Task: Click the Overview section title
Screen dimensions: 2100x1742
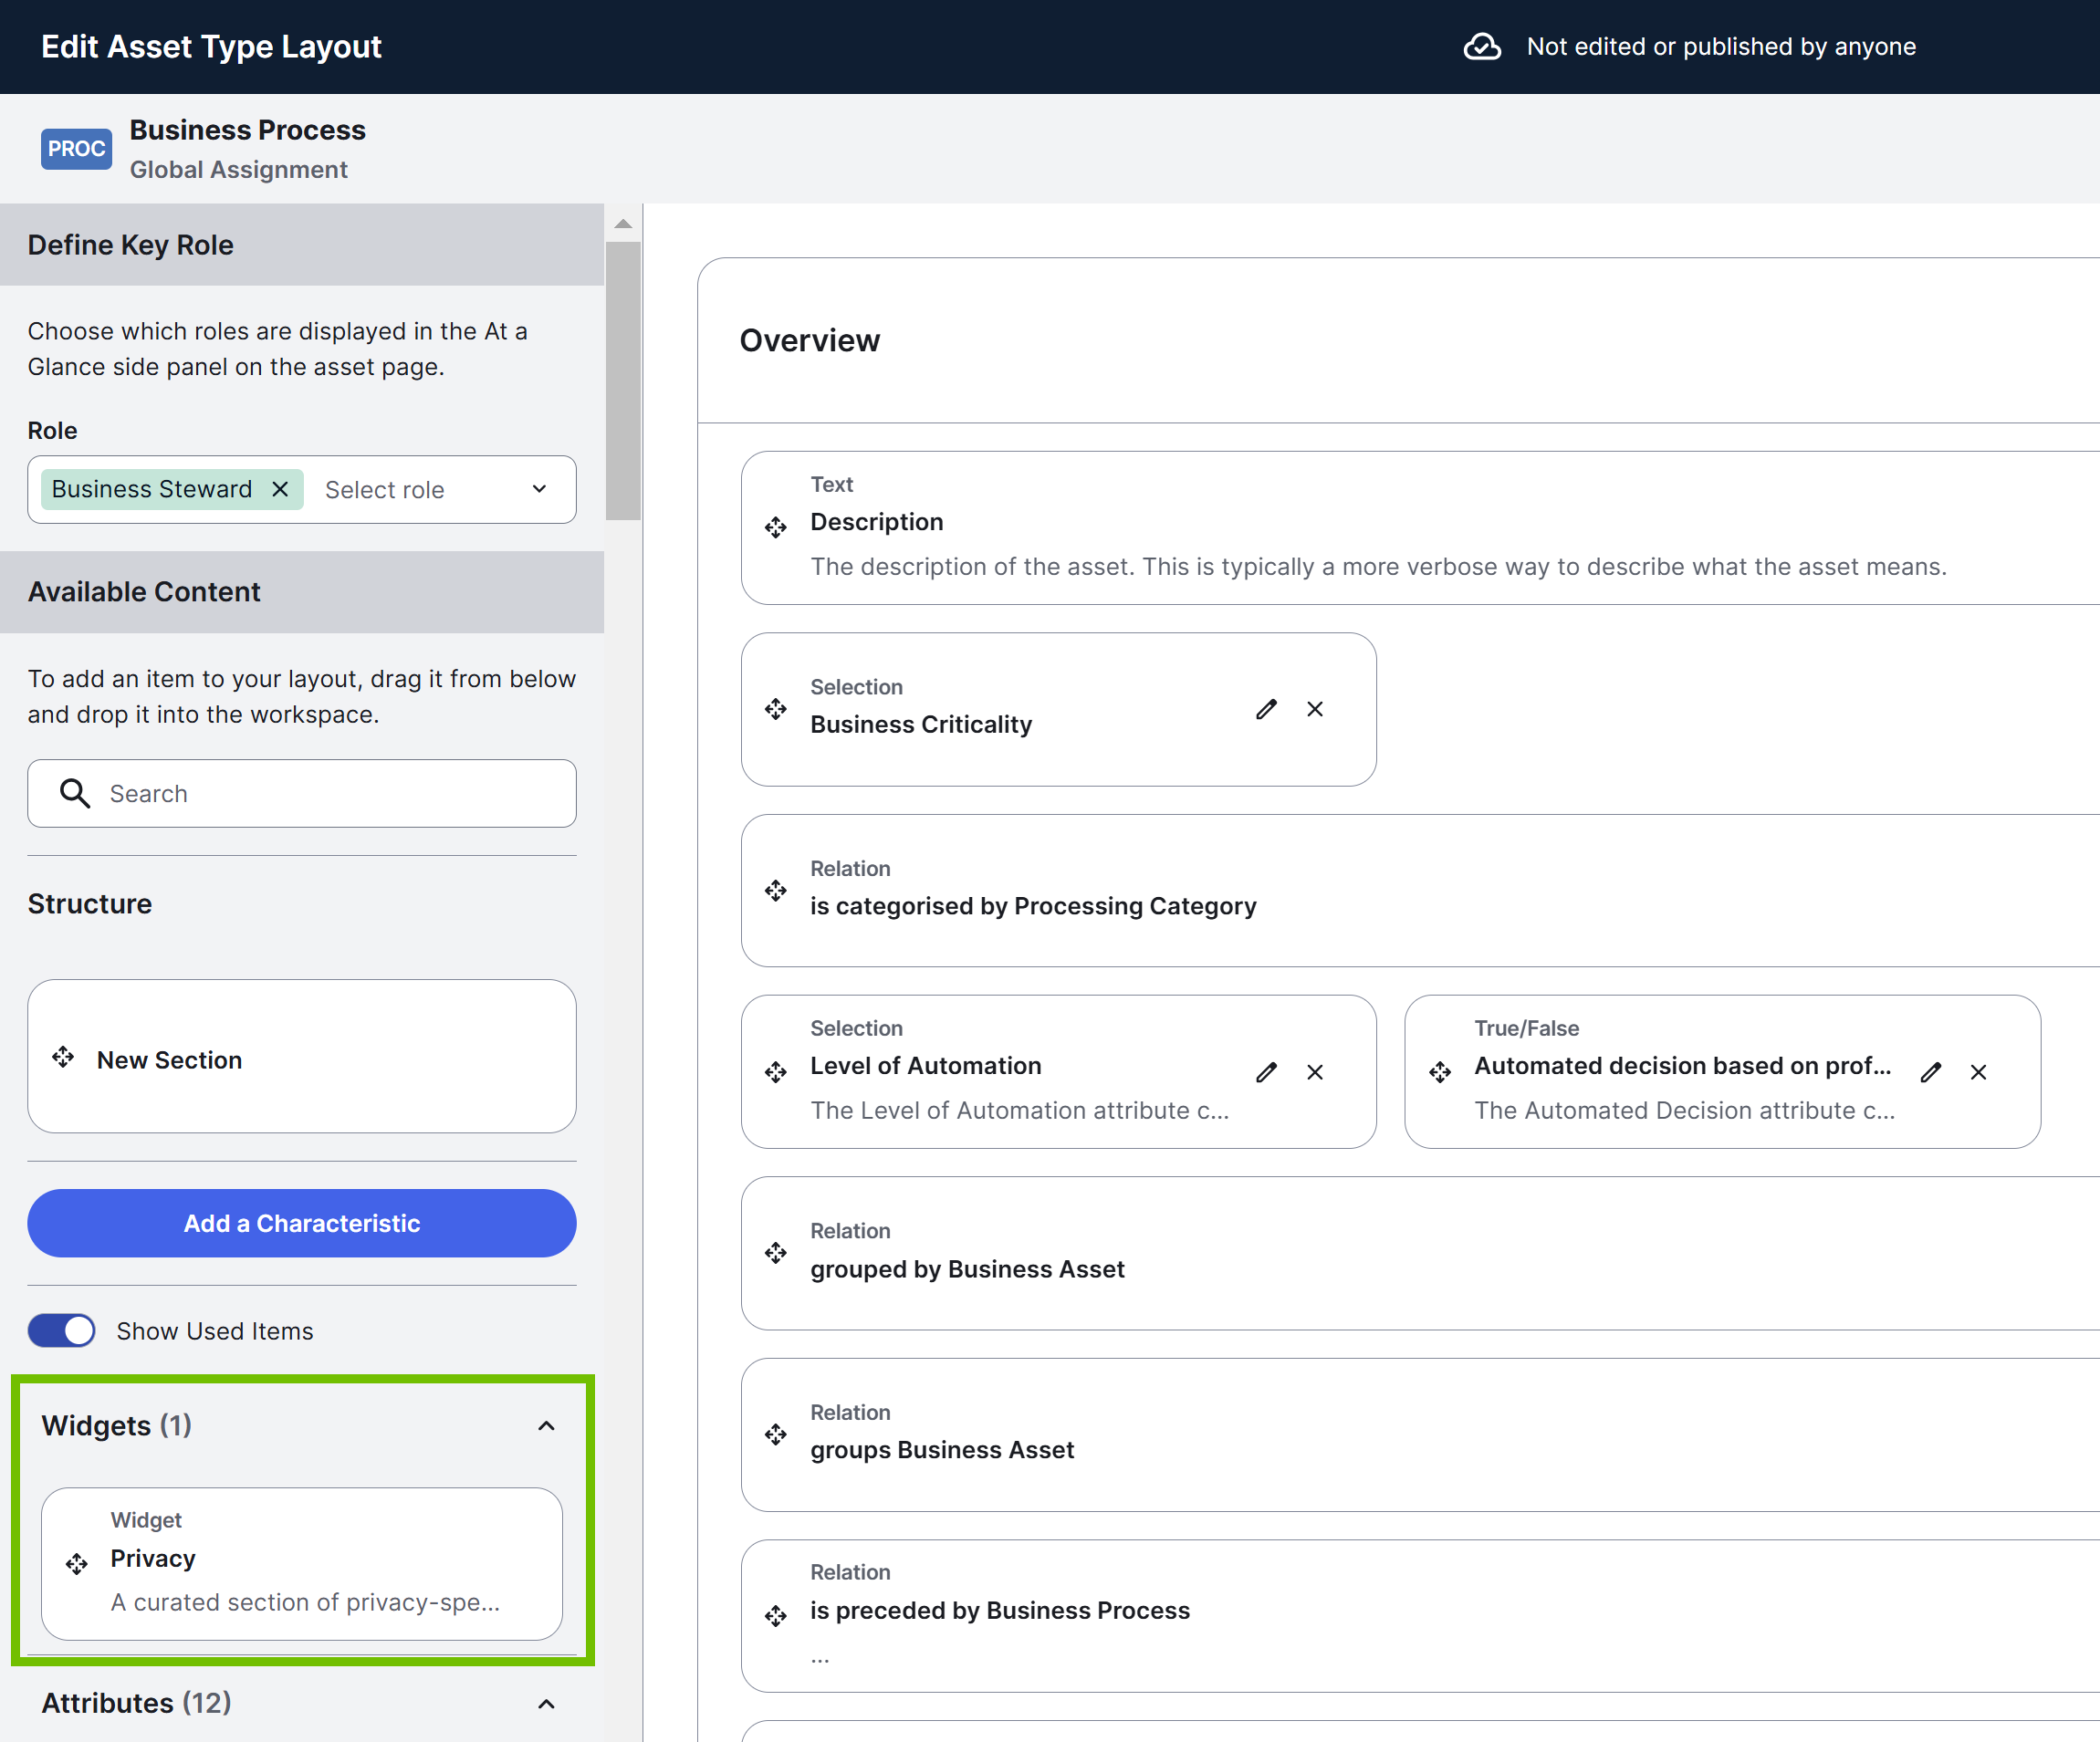Action: [x=809, y=340]
